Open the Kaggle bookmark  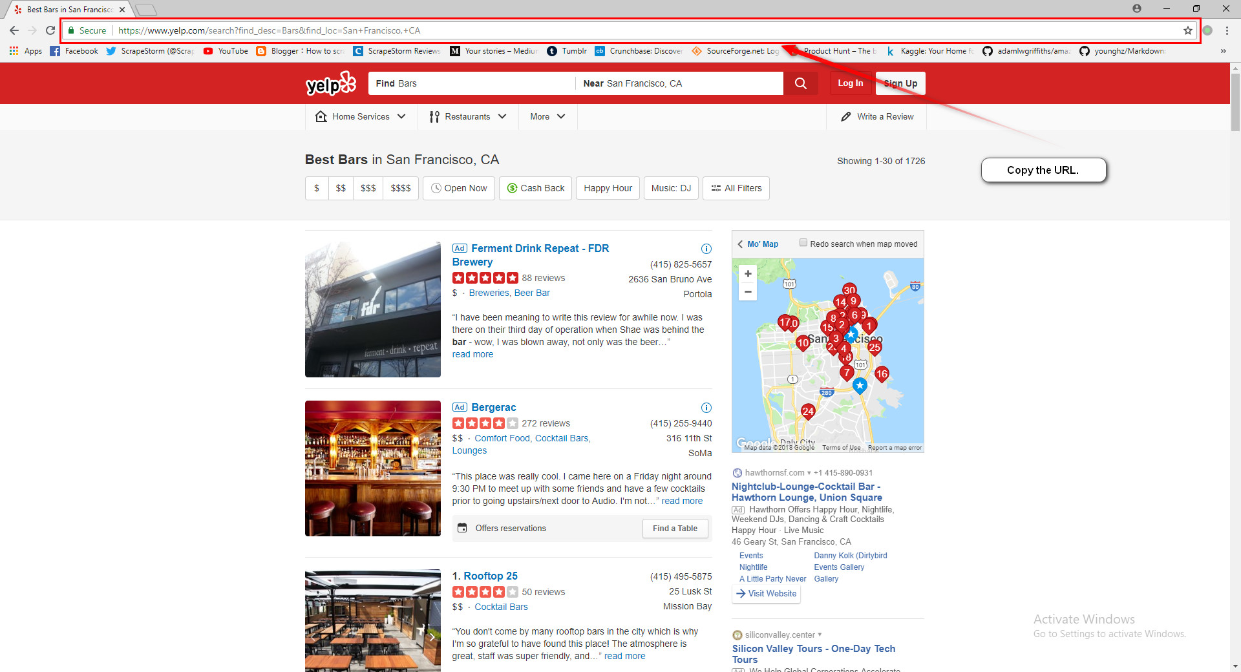[929, 51]
